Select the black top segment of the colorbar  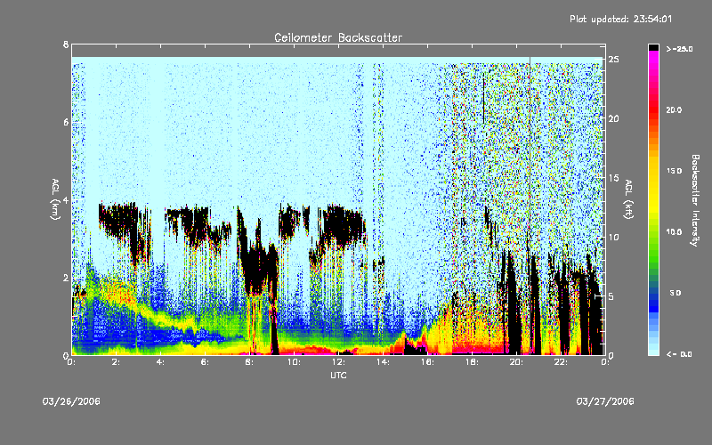click(653, 46)
